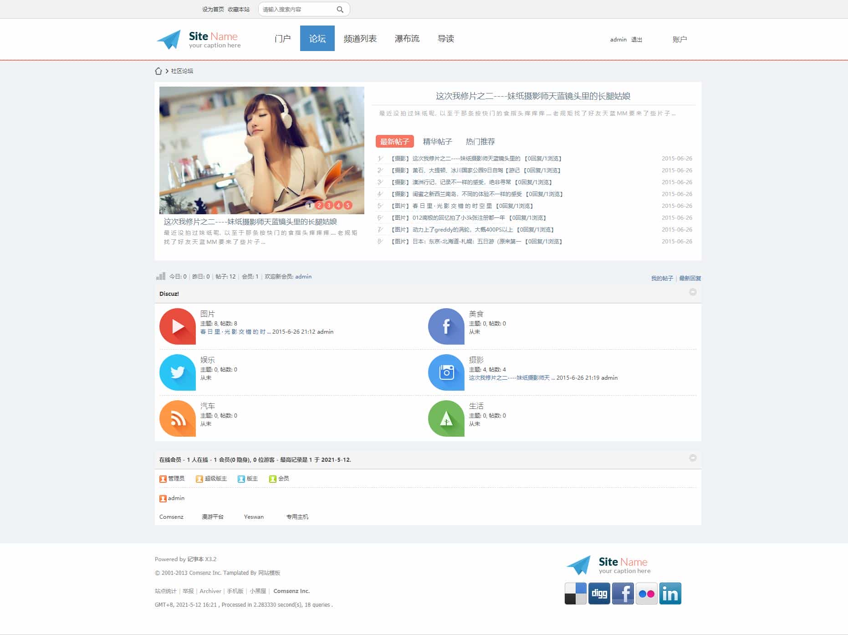Click the 设为首页 link

[213, 10]
